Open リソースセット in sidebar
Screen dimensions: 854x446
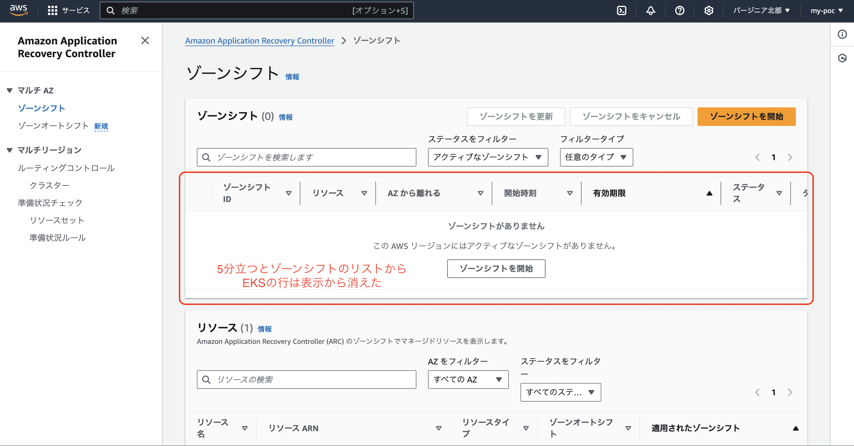pyautogui.click(x=57, y=220)
